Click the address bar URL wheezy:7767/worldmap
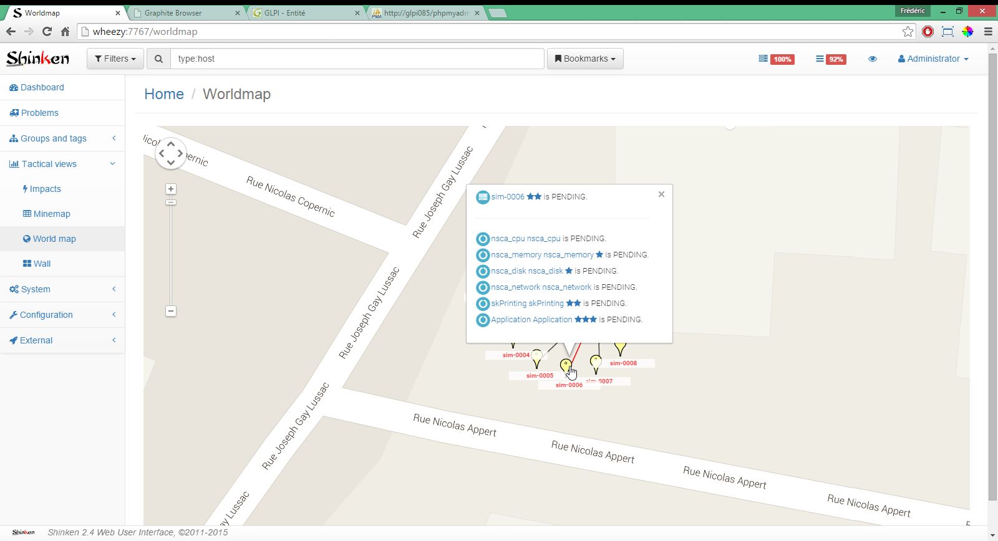Image resolution: width=998 pixels, height=541 pixels. tap(145, 31)
